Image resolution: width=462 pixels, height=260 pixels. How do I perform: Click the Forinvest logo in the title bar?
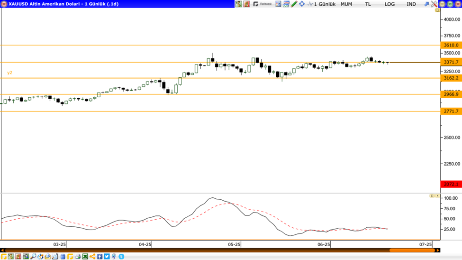pos(263,4)
